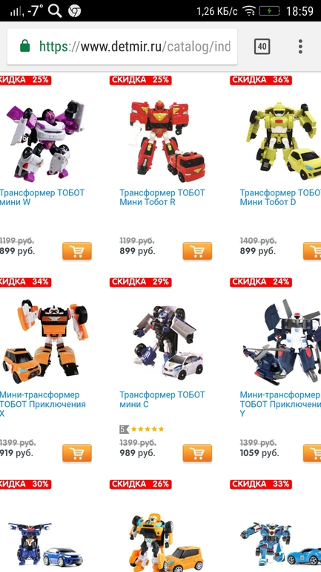Open Chrome tab switcher showing 40 tabs
This screenshot has height=572, width=321.
262,47
